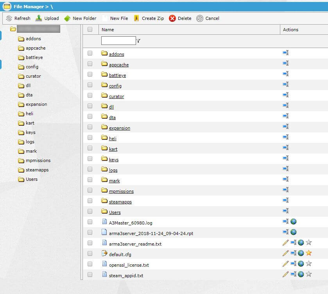Click the gold star icon on default.cfg
This screenshot has width=328, height=294.
308,253
